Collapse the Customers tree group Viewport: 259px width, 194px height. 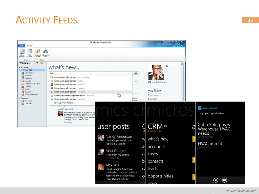[x=19, y=98]
